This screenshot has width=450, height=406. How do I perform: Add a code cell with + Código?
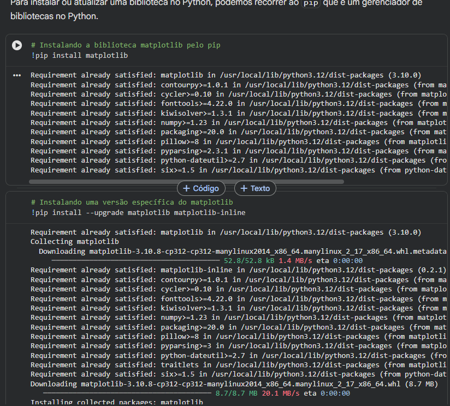tap(201, 188)
